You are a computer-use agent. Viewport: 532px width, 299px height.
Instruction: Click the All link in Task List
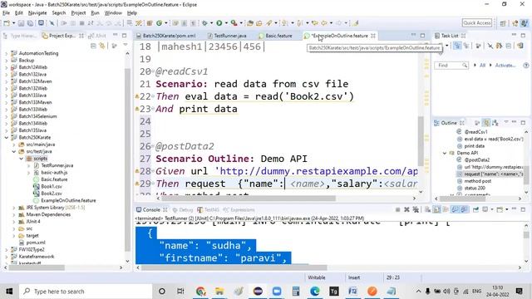tap(482, 65)
